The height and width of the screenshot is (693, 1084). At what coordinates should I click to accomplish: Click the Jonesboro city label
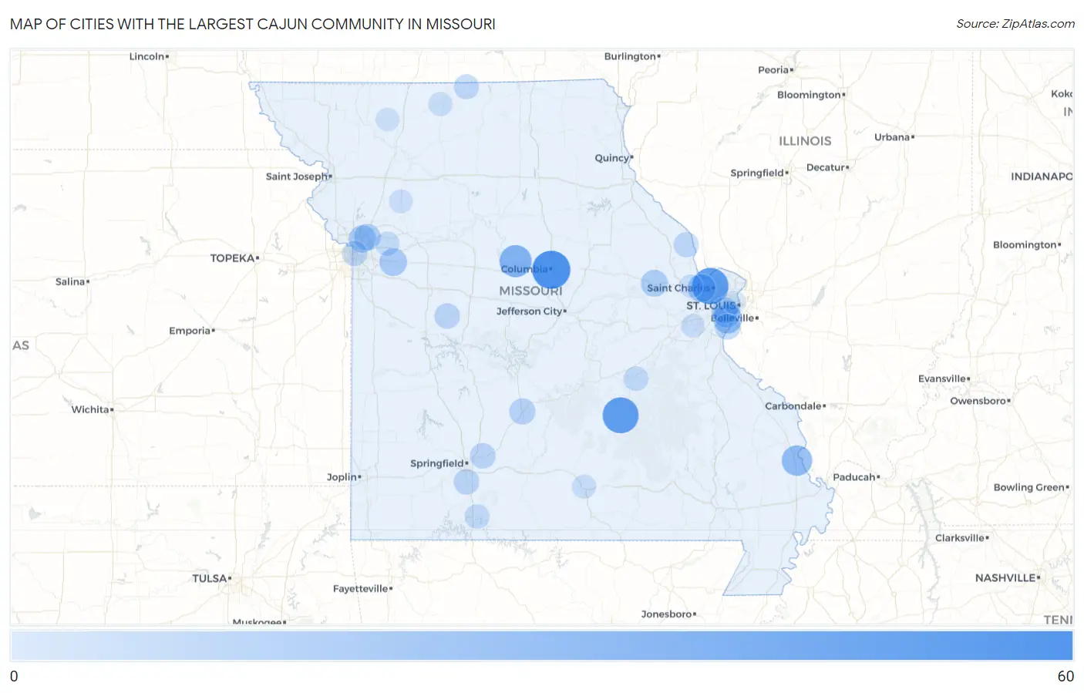[668, 614]
